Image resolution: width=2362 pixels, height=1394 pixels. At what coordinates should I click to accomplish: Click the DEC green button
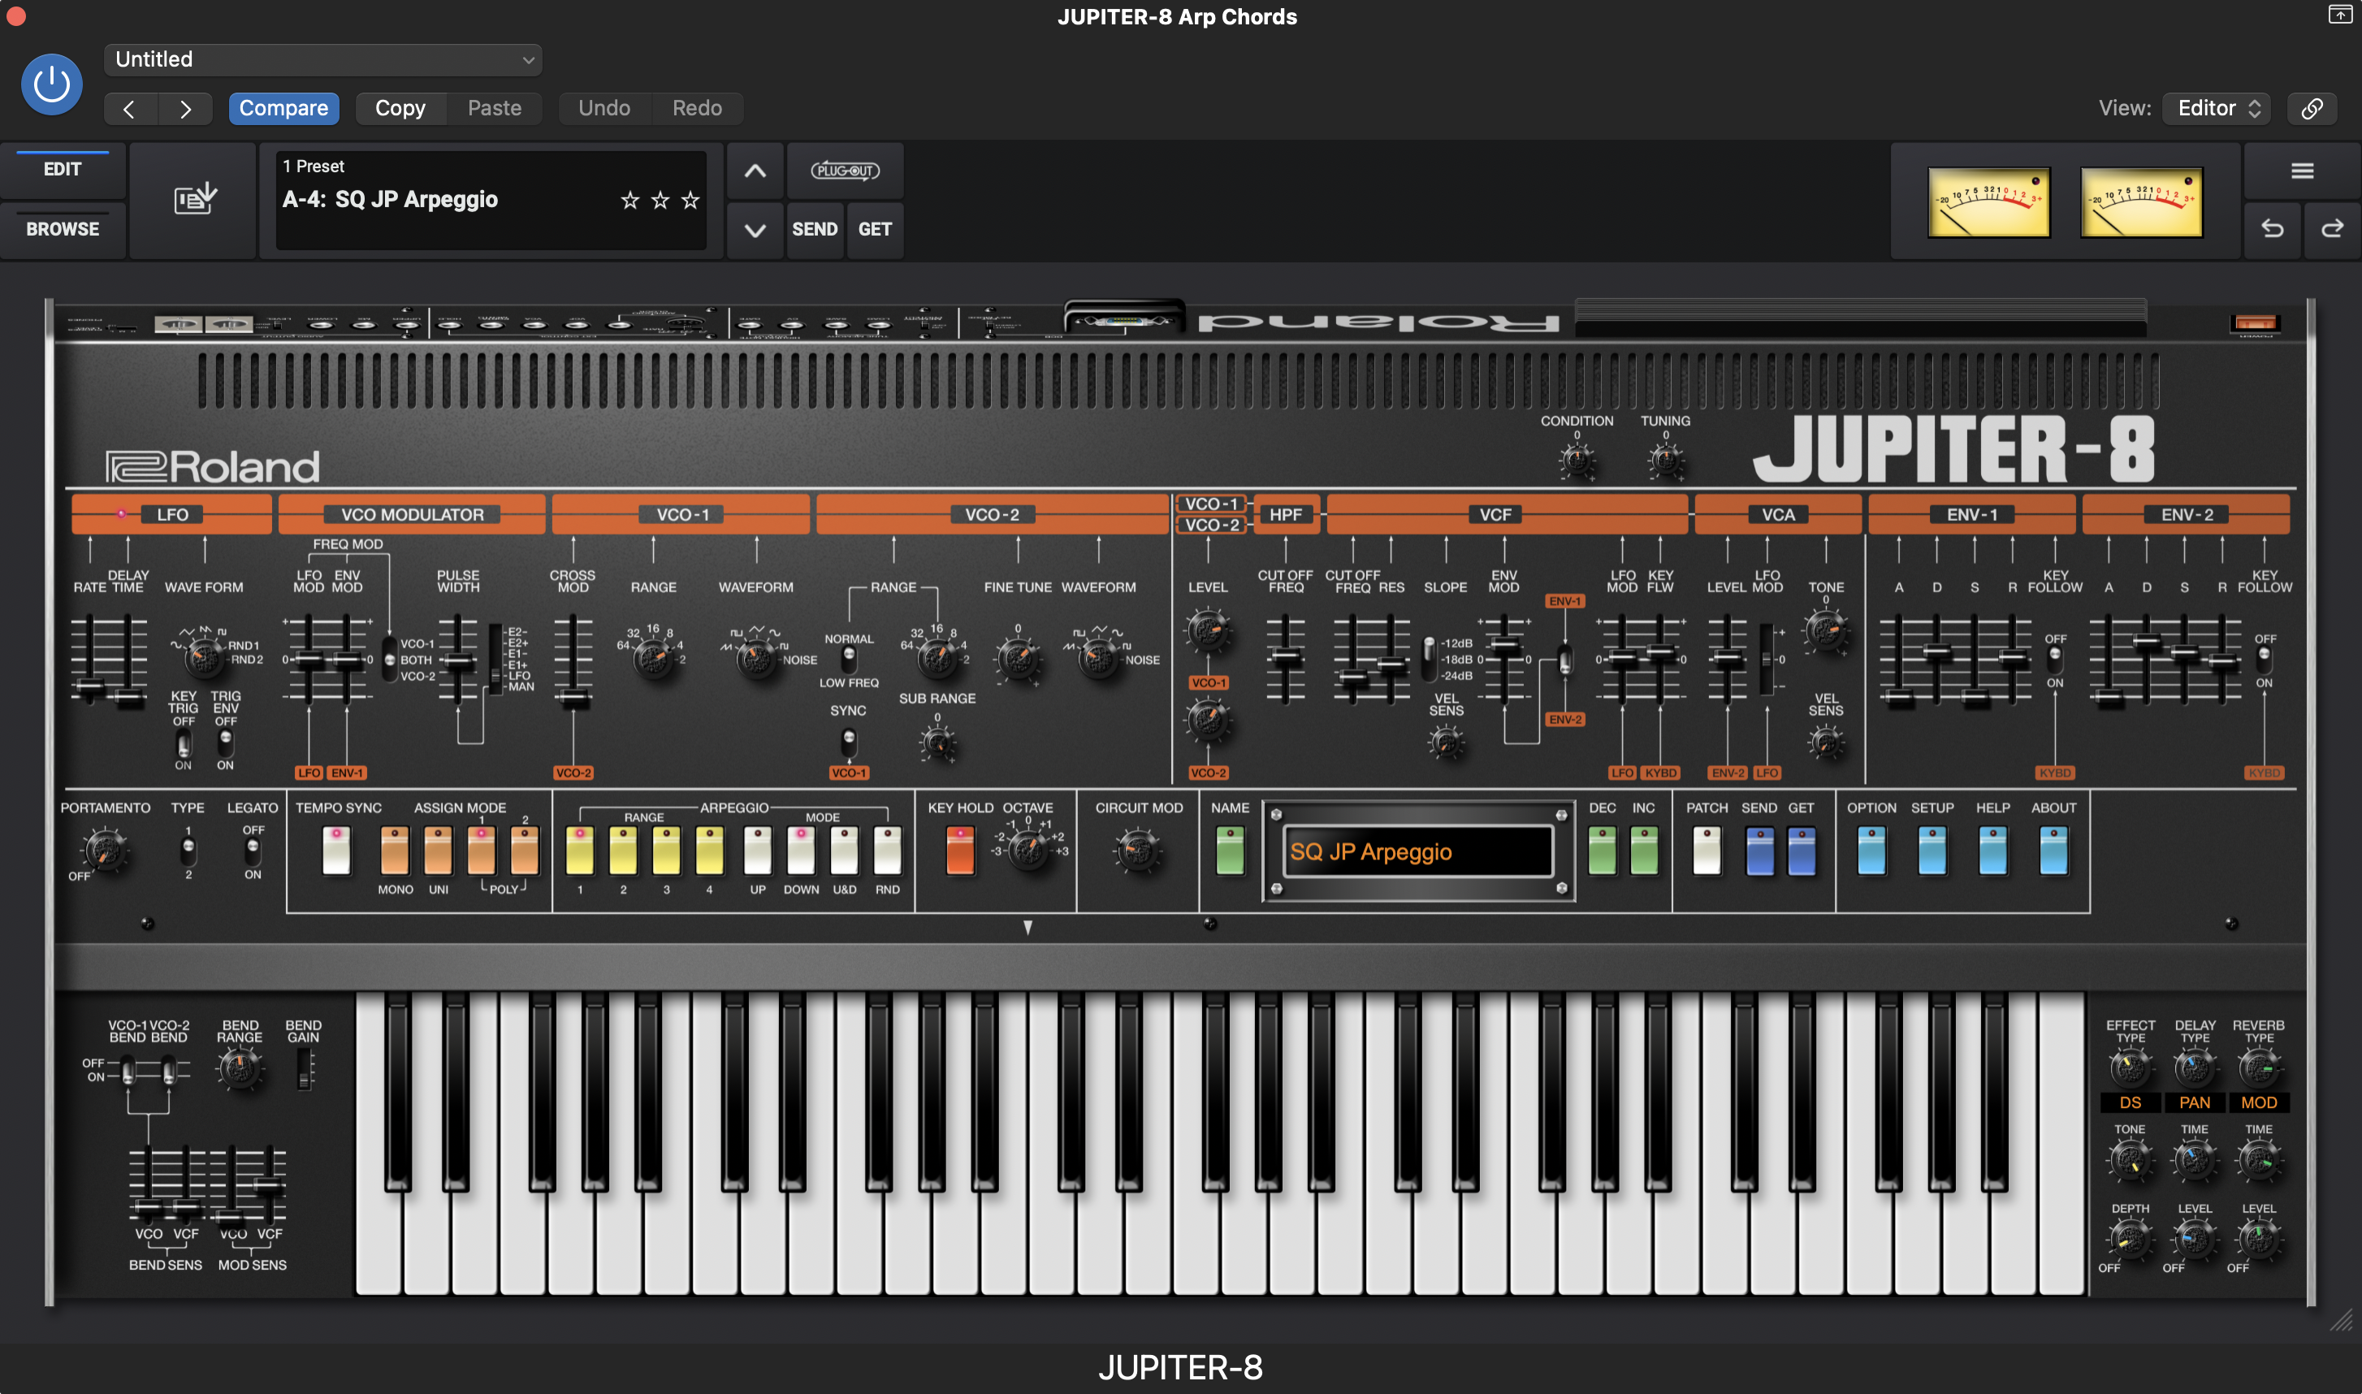click(x=1603, y=850)
